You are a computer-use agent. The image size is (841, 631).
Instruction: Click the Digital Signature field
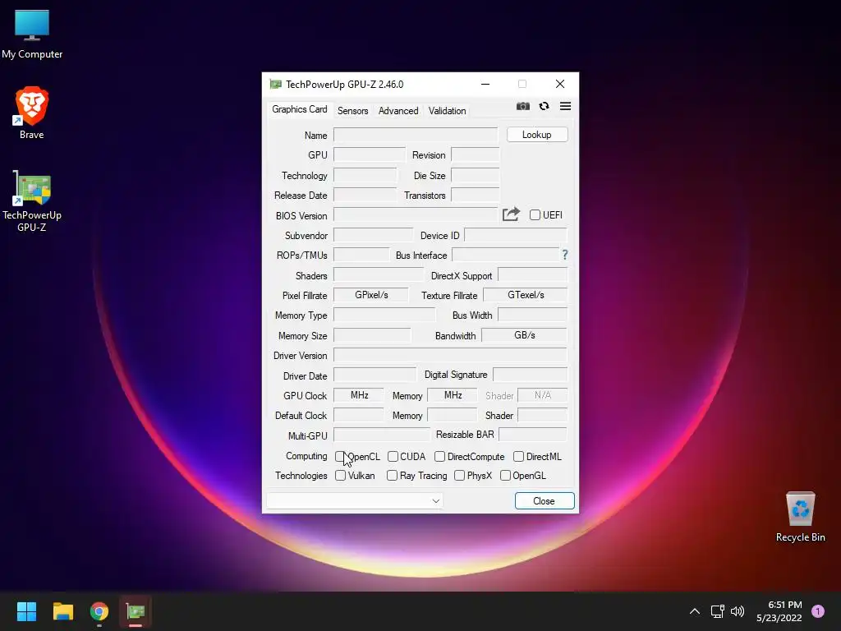[x=530, y=375]
